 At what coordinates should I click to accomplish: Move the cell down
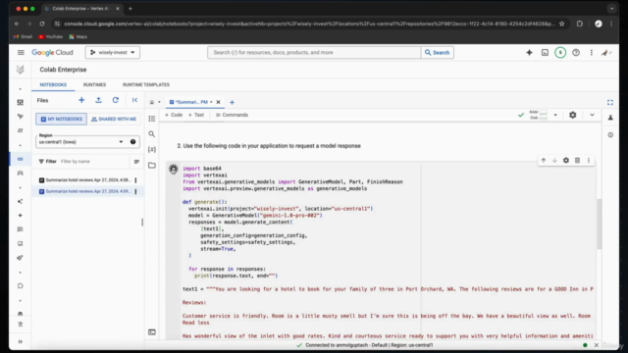coord(554,161)
